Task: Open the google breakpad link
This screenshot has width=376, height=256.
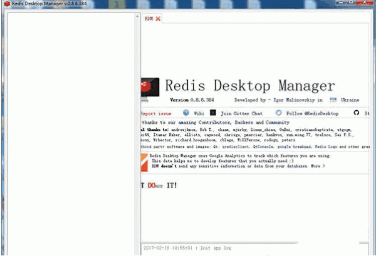Action: [295, 146]
